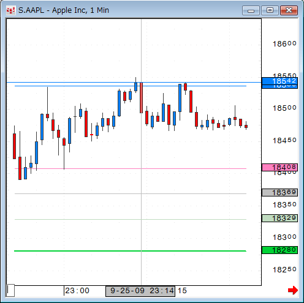Click the 18350 price axis label

[x=284, y=205]
